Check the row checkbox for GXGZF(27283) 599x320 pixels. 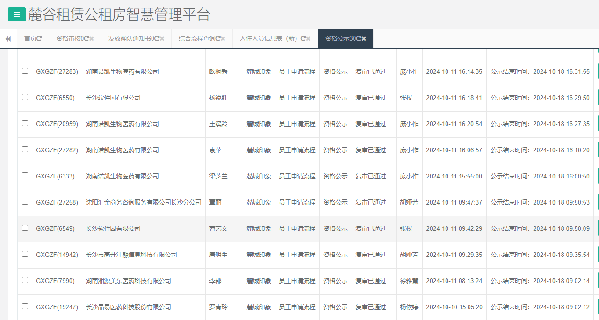click(x=25, y=72)
